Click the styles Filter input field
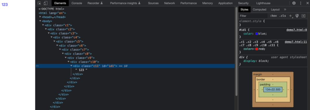310x110 pixels. (x=253, y=16)
